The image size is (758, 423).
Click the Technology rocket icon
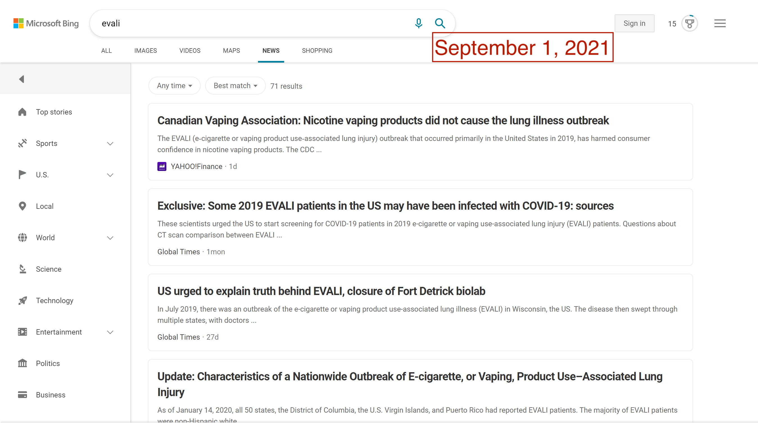click(22, 300)
